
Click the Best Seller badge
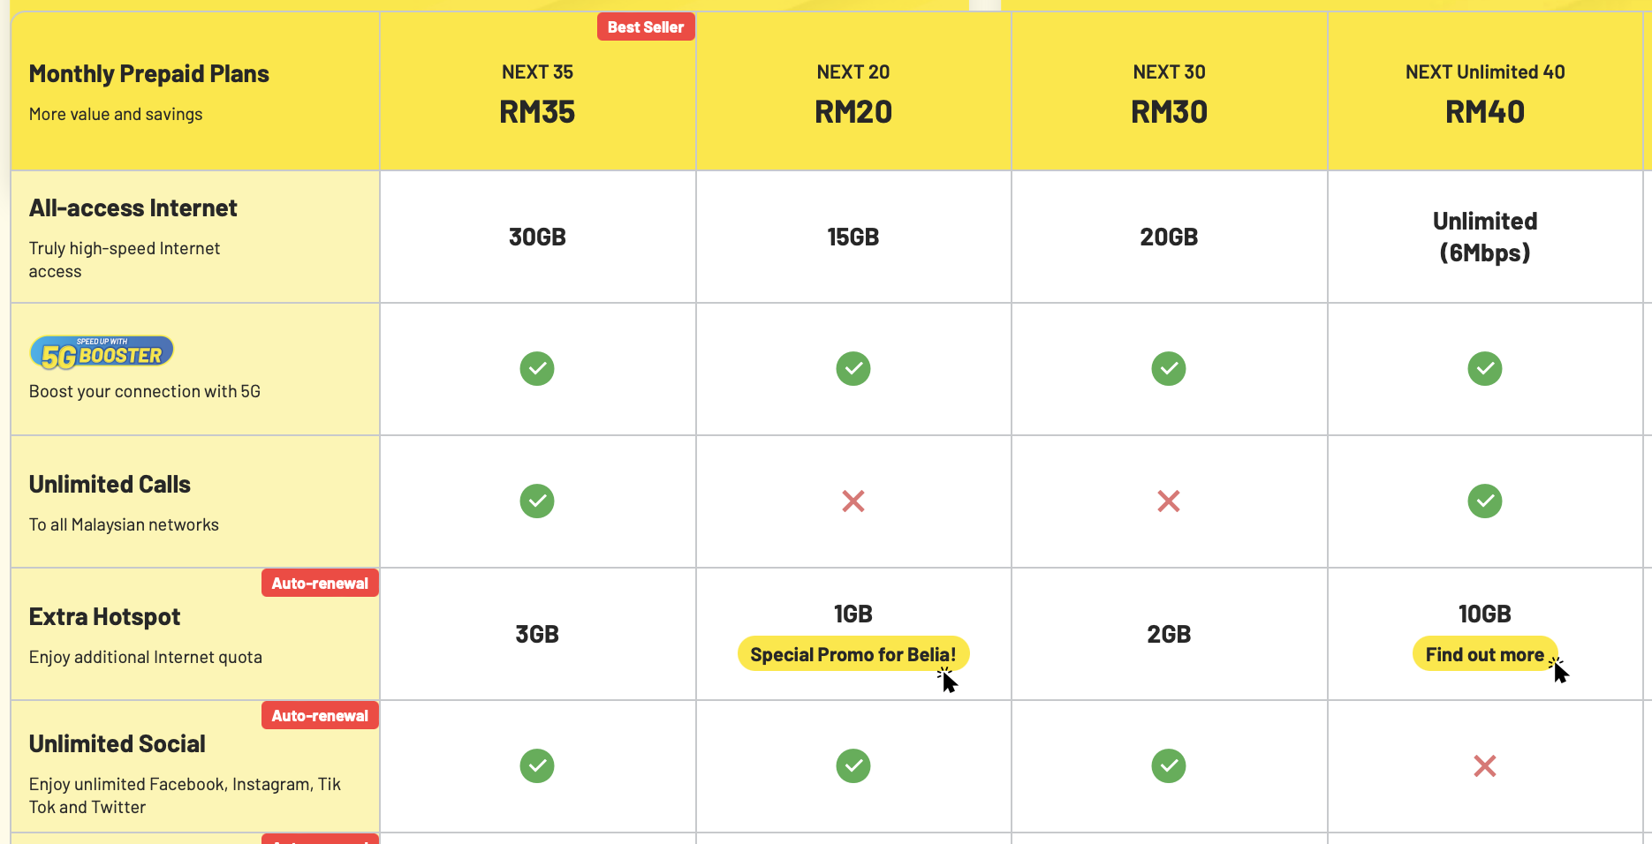646,27
